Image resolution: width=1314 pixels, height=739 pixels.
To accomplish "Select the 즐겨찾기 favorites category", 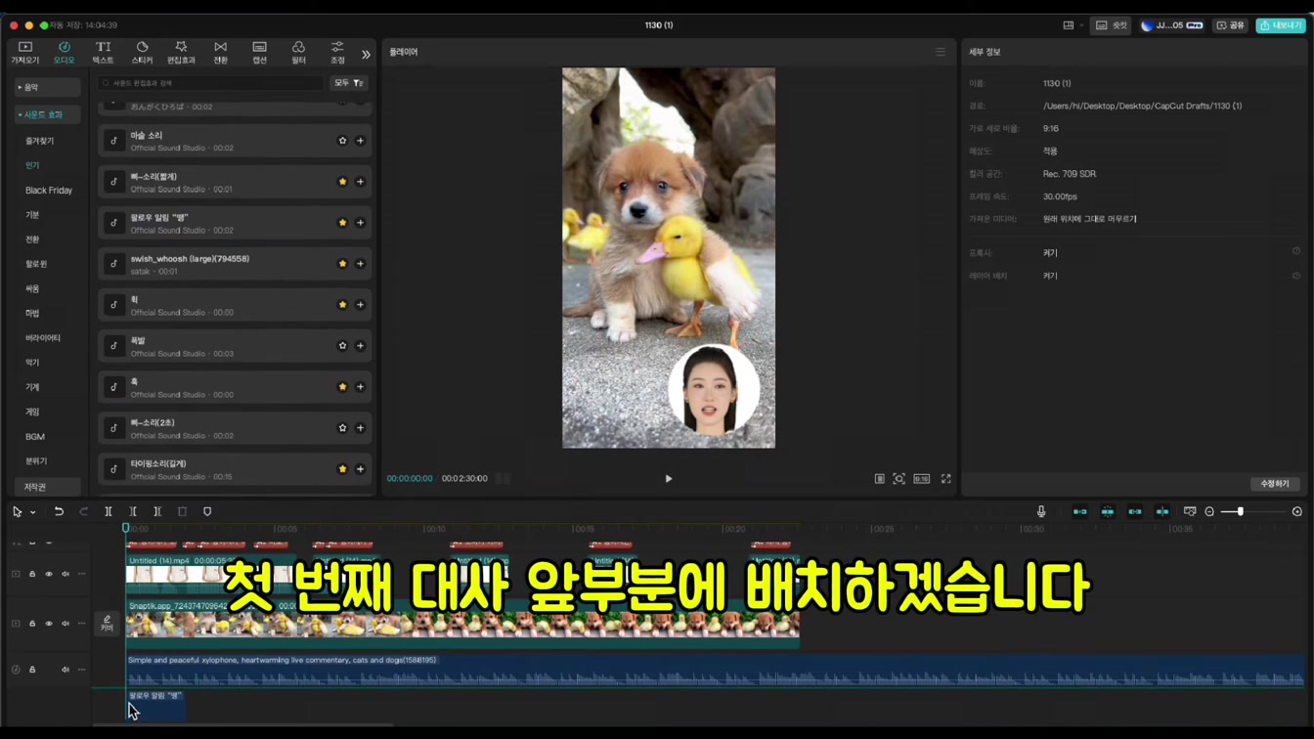I will [x=40, y=141].
